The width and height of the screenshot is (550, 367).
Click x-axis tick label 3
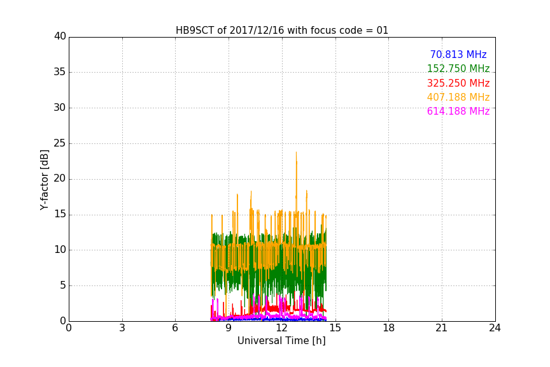click(122, 328)
